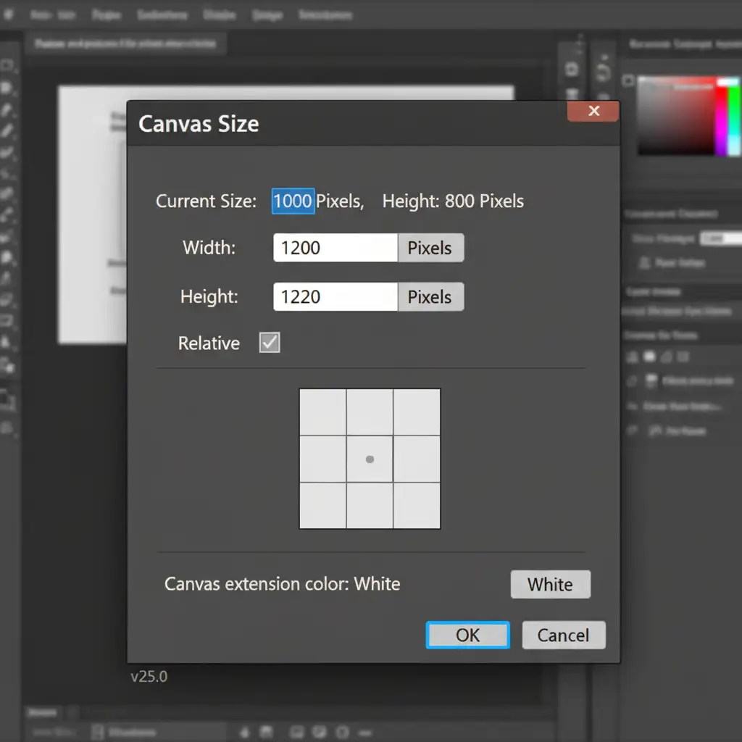Close the Canvas Size dialog with X
This screenshot has height=742, width=742.
(593, 111)
